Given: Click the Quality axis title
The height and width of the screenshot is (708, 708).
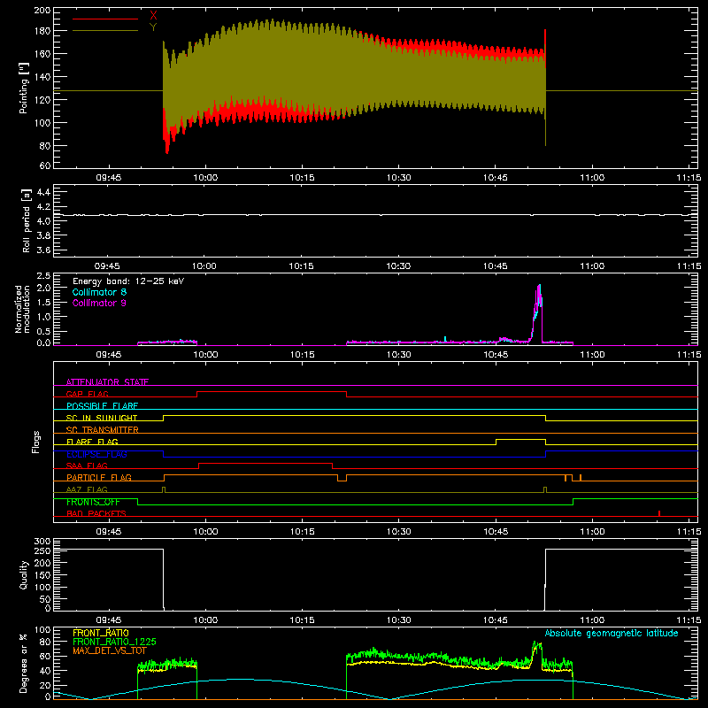Looking at the screenshot, I should point(24,574).
